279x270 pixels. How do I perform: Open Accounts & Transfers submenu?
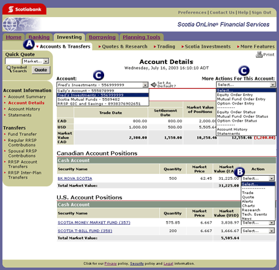pyautogui.click(x=65, y=46)
